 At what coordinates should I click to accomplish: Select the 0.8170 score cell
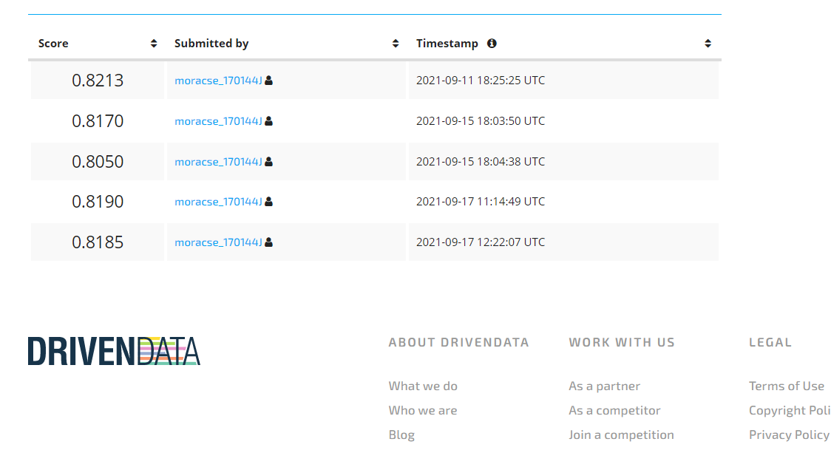tap(98, 121)
